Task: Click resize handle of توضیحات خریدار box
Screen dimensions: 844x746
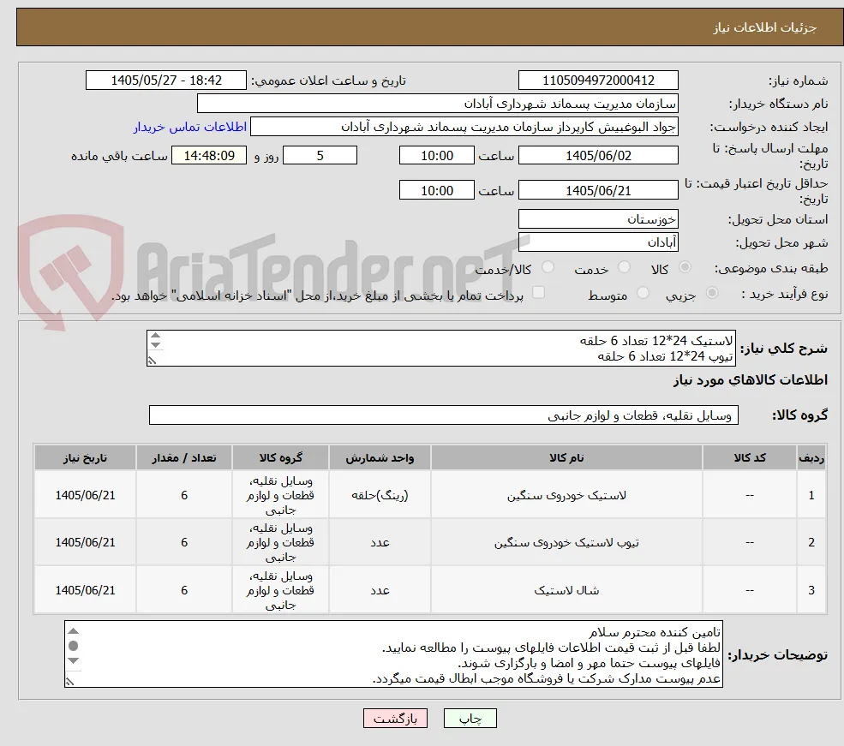Action: pyautogui.click(x=69, y=682)
